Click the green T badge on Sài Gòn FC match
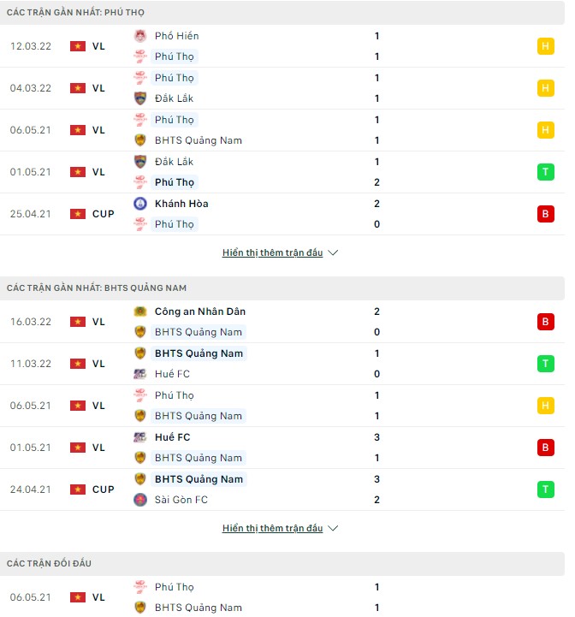 [x=545, y=489]
